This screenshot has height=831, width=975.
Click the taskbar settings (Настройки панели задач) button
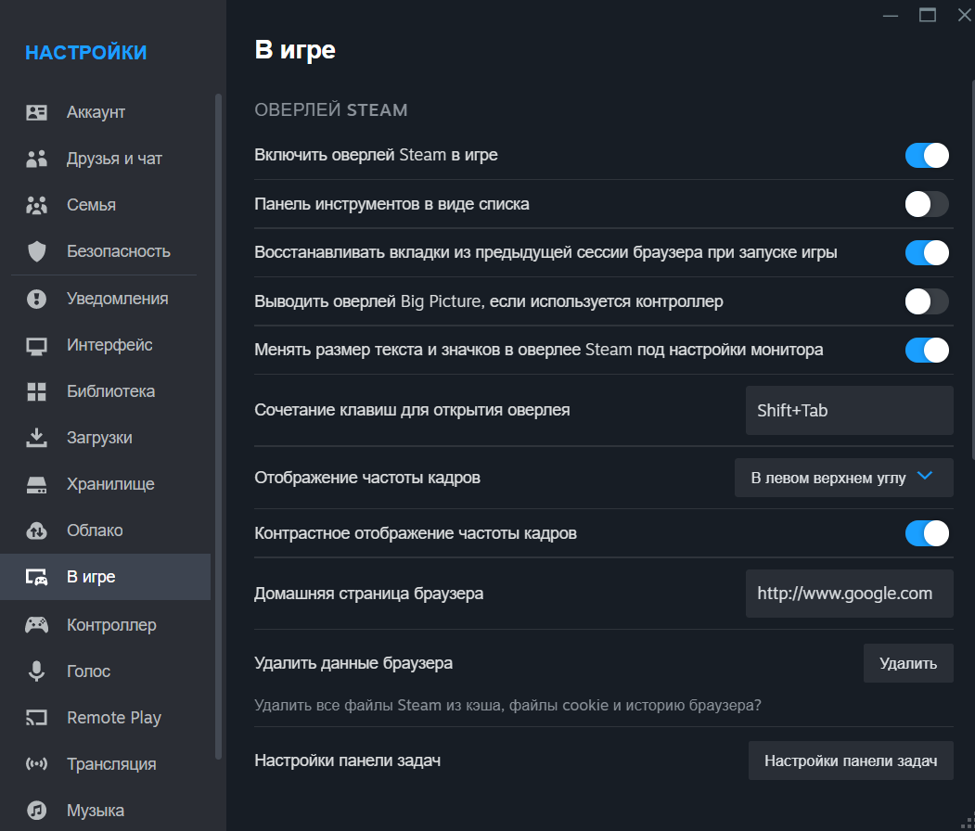pyautogui.click(x=851, y=761)
